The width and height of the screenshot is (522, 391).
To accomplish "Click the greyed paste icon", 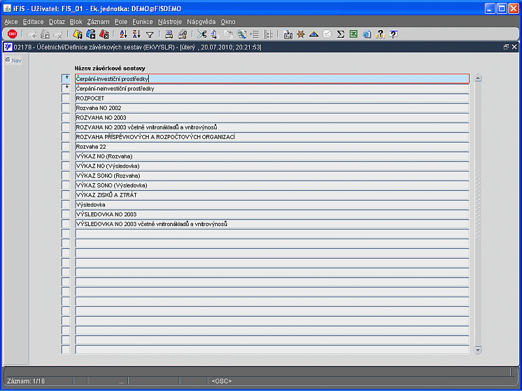I will (x=228, y=34).
